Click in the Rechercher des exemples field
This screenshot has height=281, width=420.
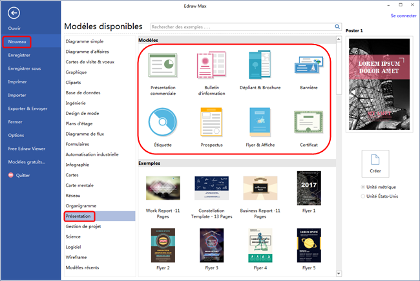(242, 26)
